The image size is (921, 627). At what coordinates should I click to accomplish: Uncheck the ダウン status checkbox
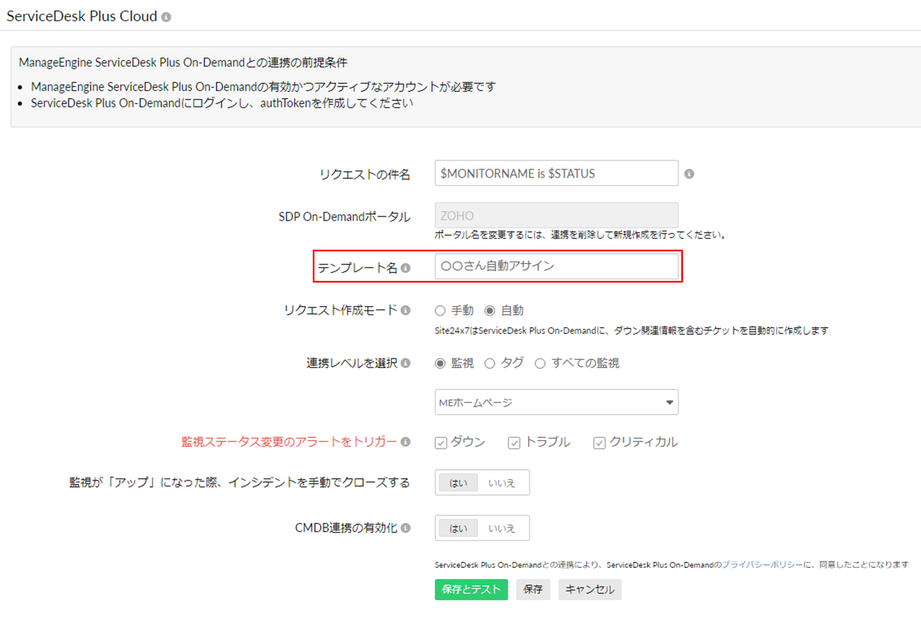pyautogui.click(x=441, y=443)
